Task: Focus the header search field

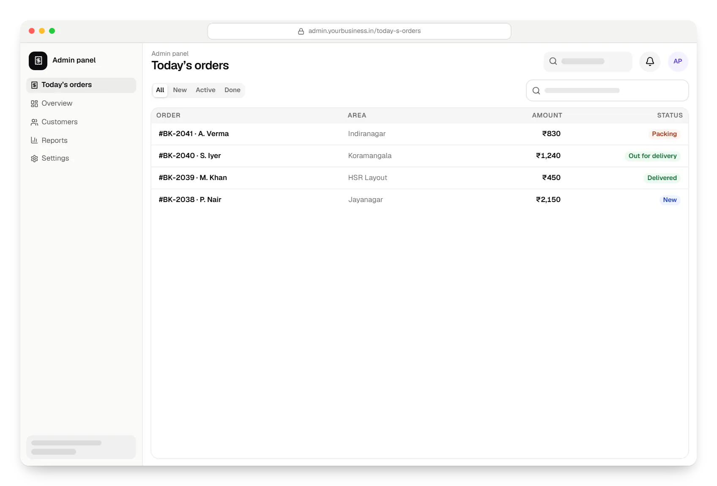Action: pos(588,61)
